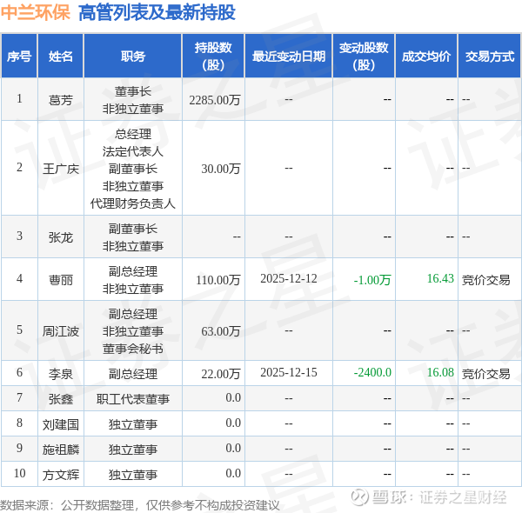Click the average price 16.08
The image size is (522, 513).
click(440, 373)
